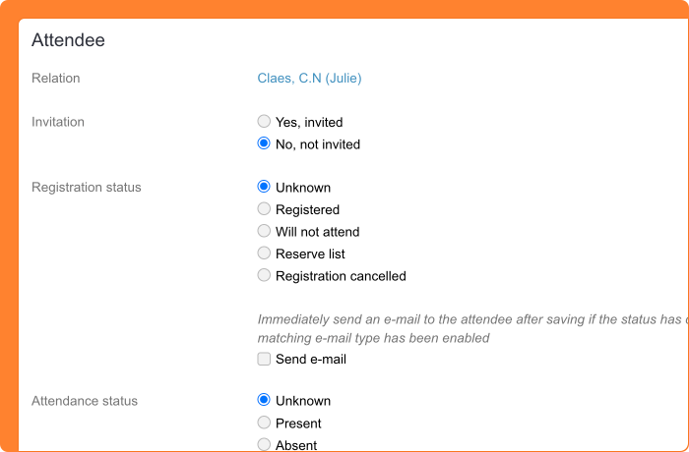
Task: Click the 'Send e-mail' label text
Action: click(x=311, y=360)
